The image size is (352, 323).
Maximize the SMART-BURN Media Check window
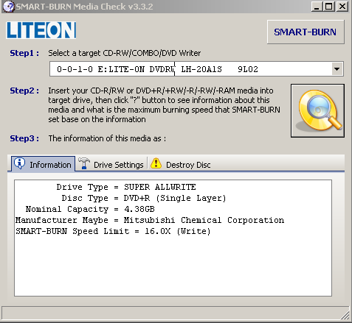click(329, 7)
